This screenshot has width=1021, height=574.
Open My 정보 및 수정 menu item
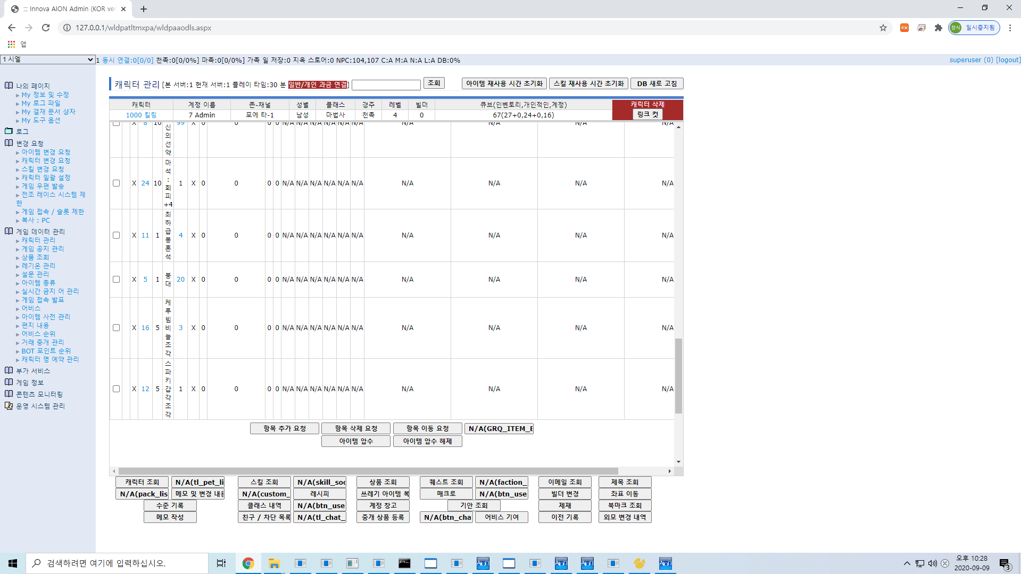click(45, 95)
